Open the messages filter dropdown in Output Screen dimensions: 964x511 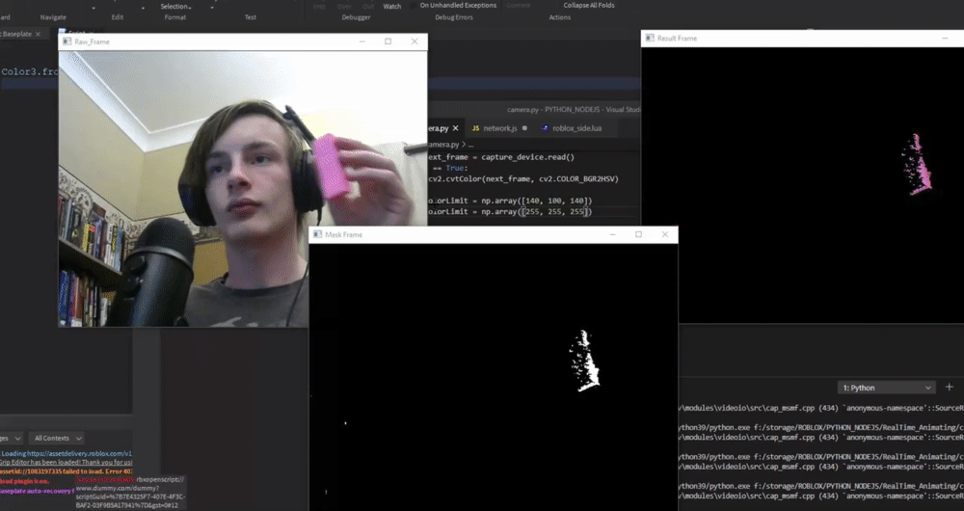coord(12,438)
